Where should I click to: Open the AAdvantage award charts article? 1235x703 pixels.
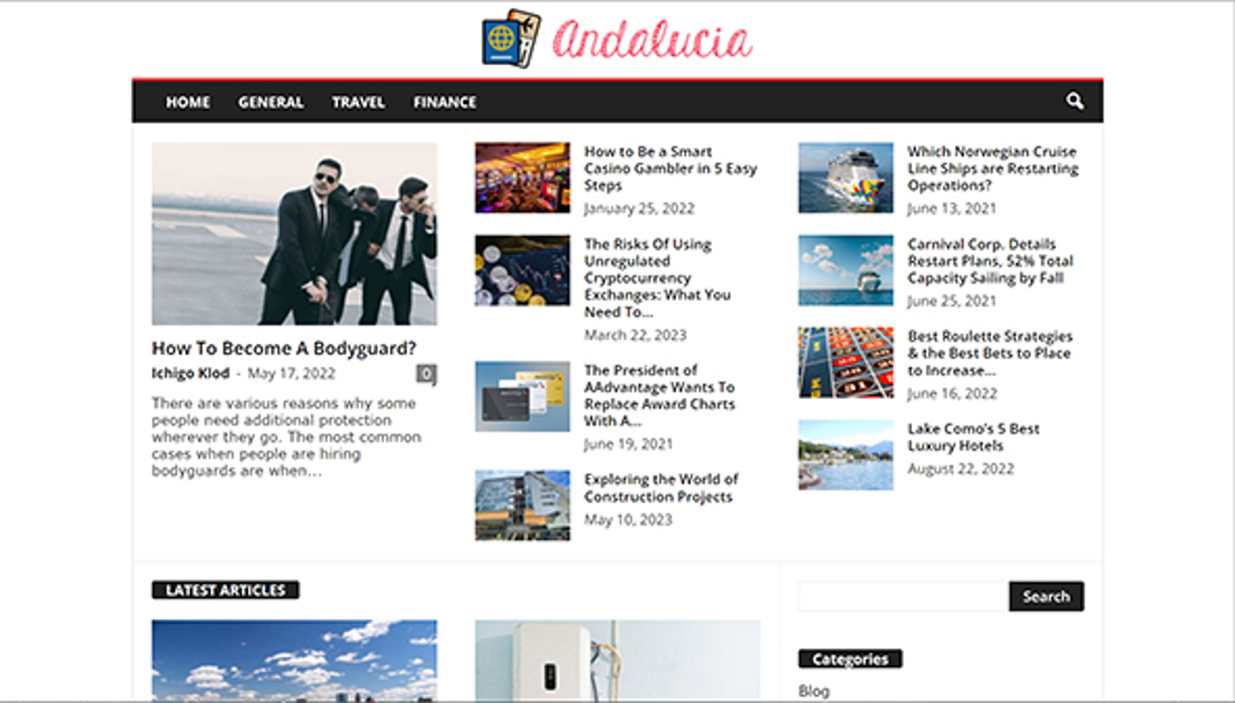[x=659, y=396]
